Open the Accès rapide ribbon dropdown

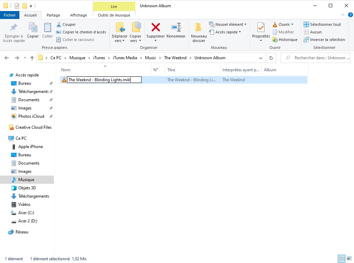pyautogui.click(x=225, y=32)
